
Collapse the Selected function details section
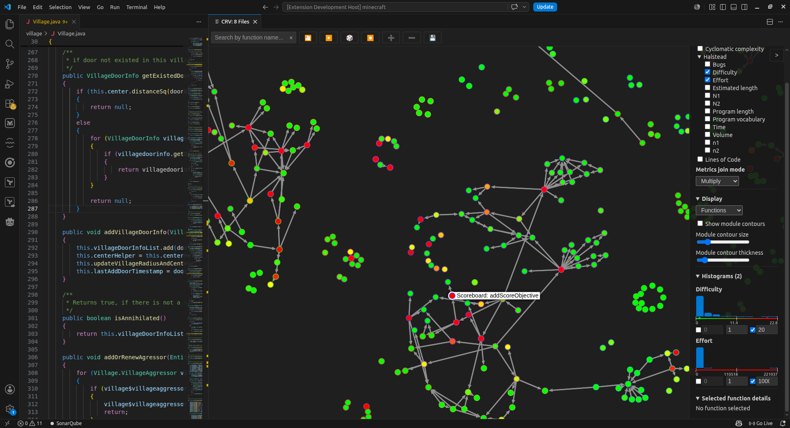[x=698, y=398]
